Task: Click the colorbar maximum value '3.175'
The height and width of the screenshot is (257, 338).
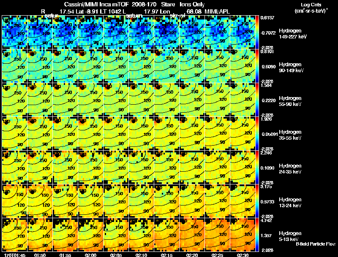Action: point(266,187)
